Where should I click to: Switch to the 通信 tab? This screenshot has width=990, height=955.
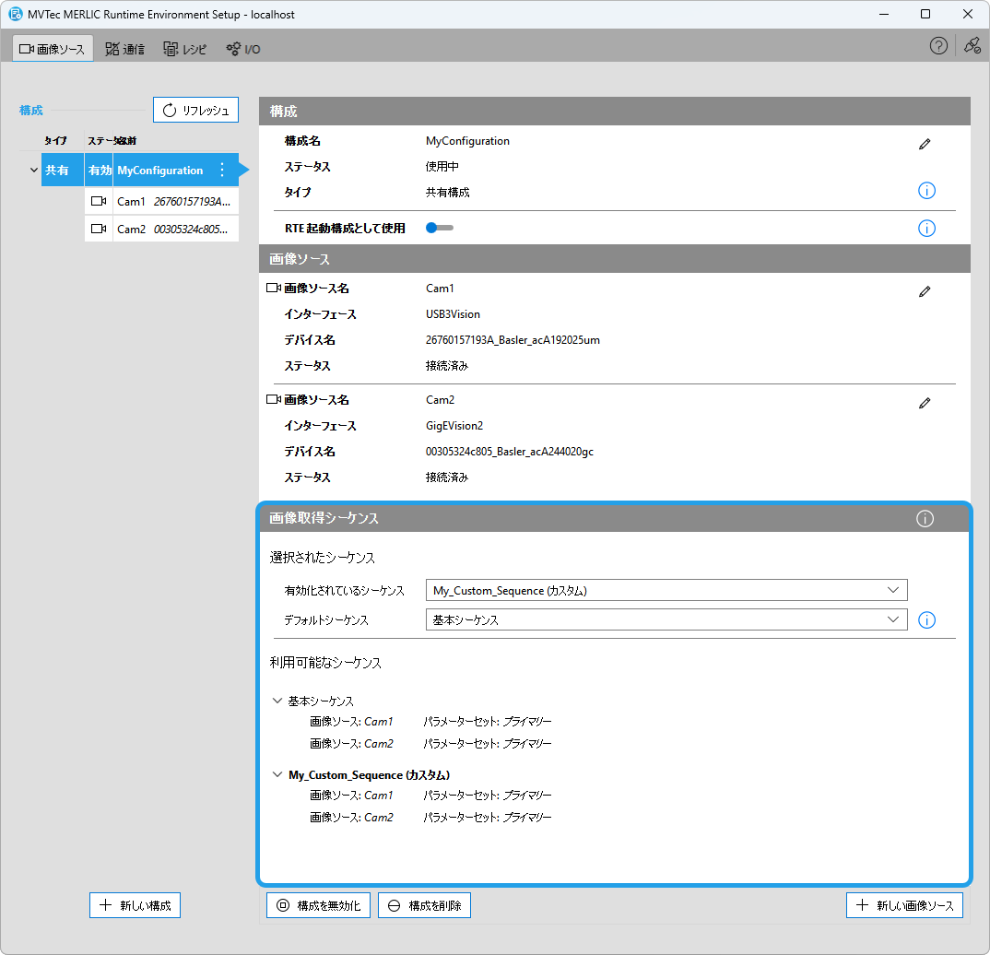[x=124, y=49]
